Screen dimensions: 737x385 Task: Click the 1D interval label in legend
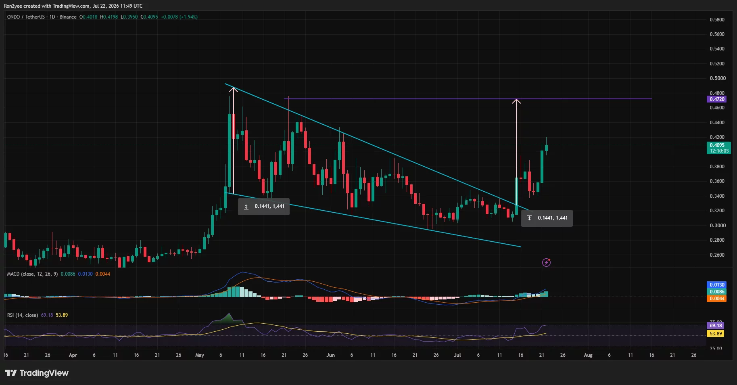[x=52, y=17]
